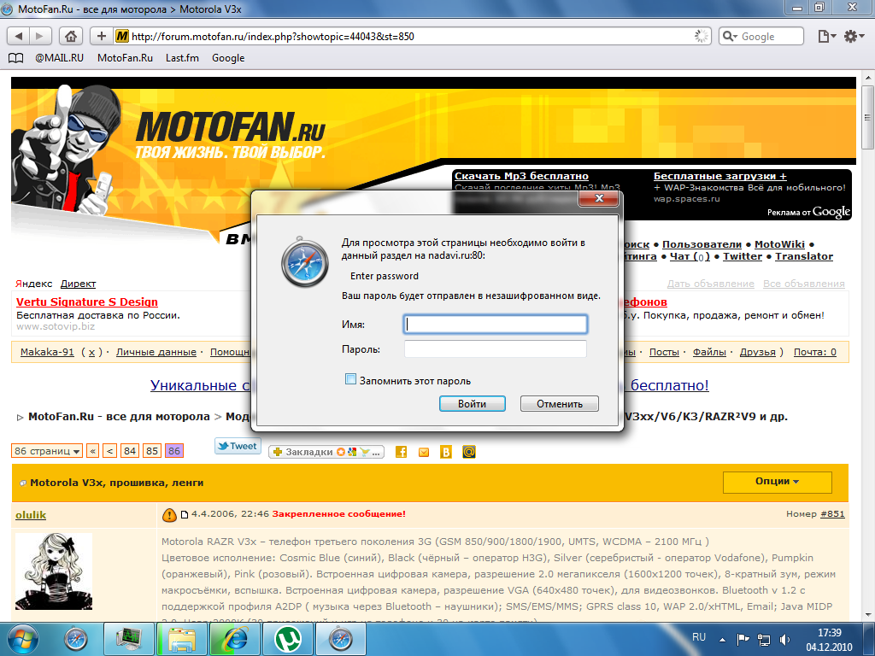Open the Vertu Signature S Design ad
This screenshot has width=875, height=656.
(x=87, y=302)
